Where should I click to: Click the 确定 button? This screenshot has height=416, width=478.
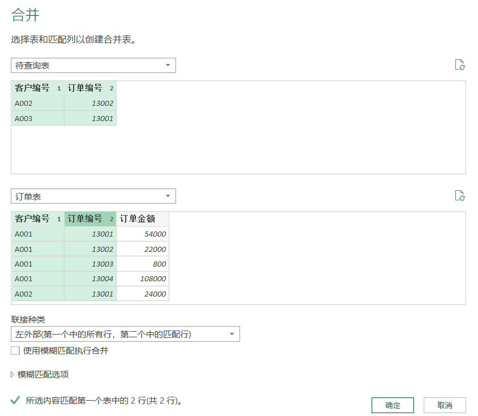click(392, 405)
